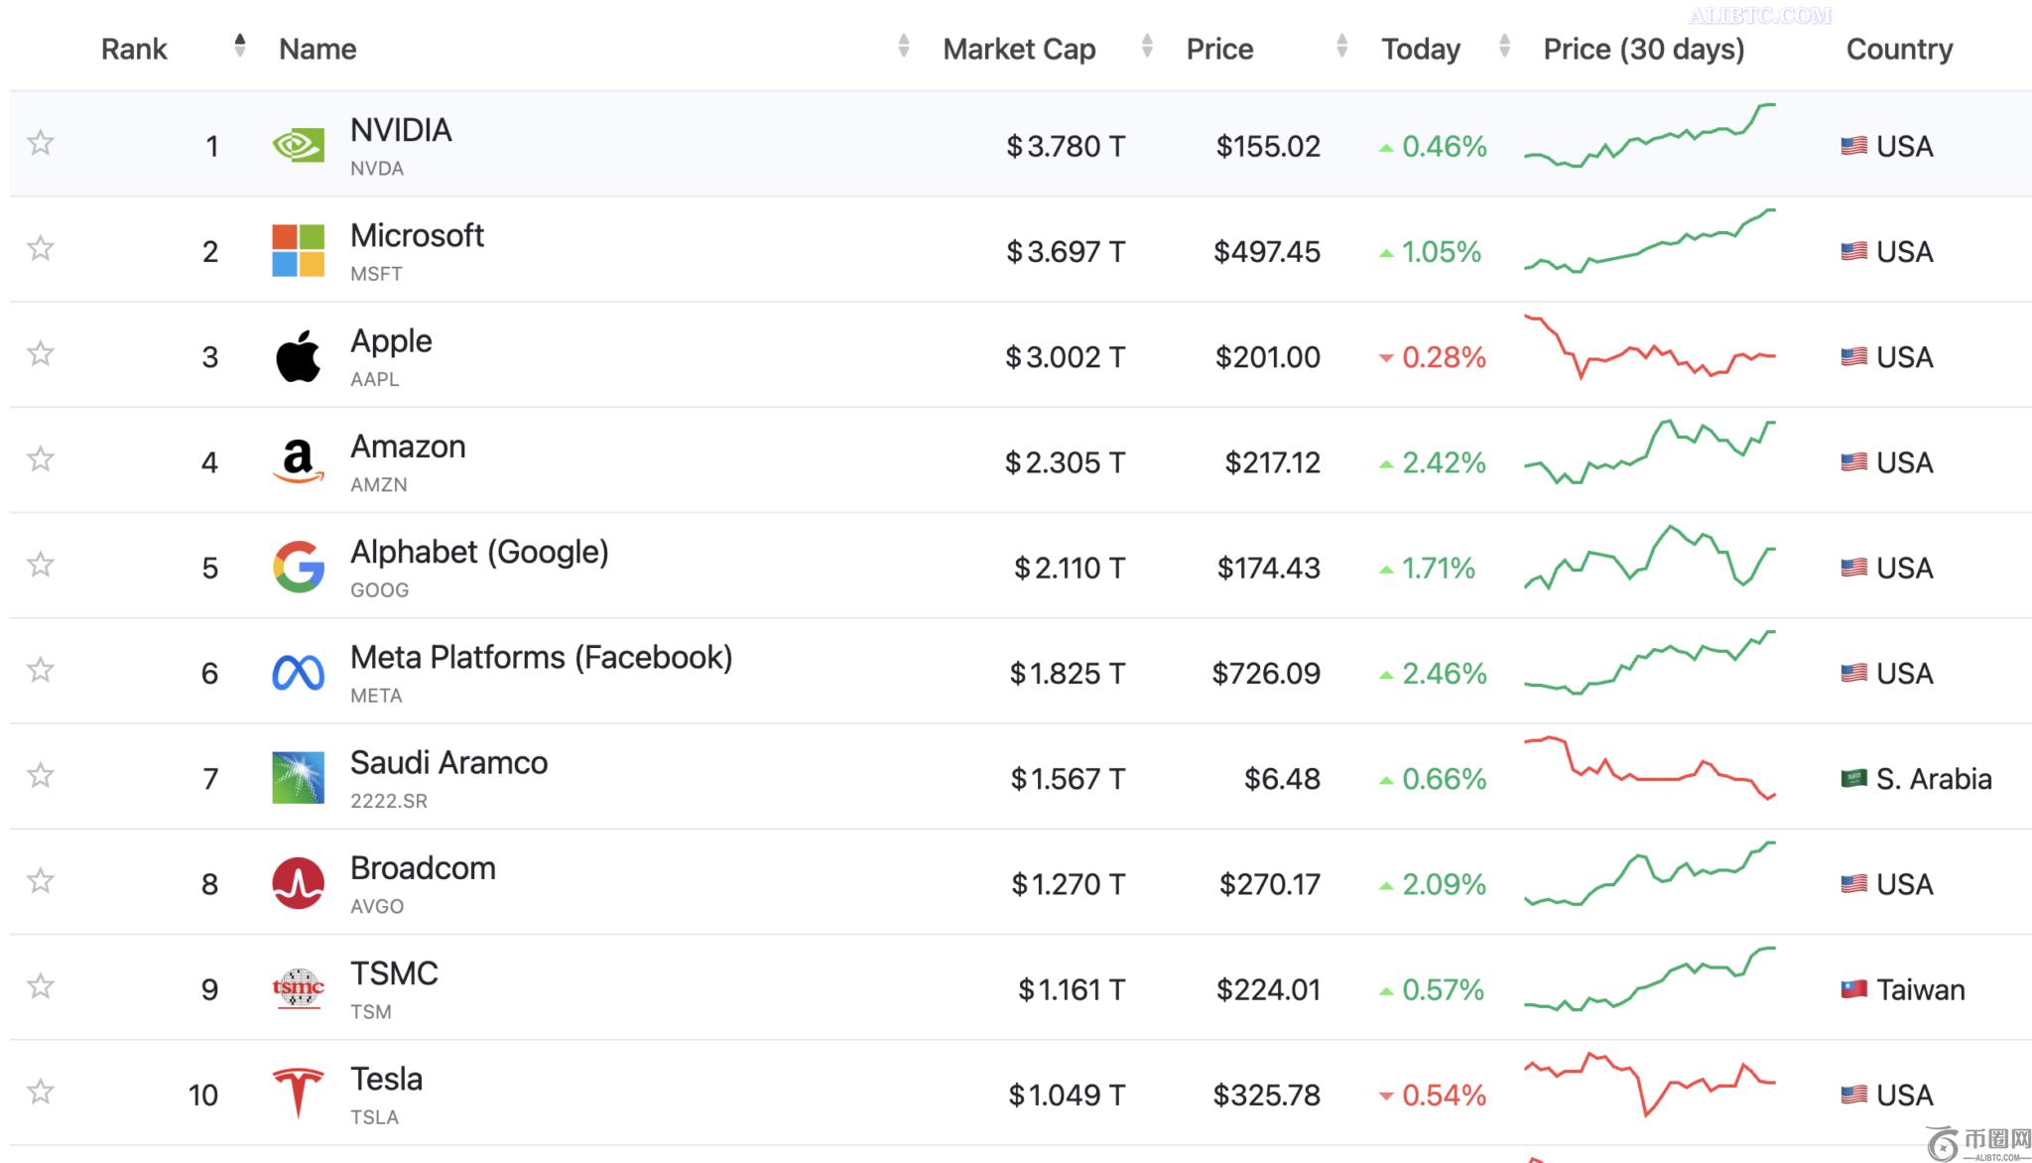Image resolution: width=2032 pixels, height=1163 pixels.
Task: Click the Price column header
Action: 1219,49
